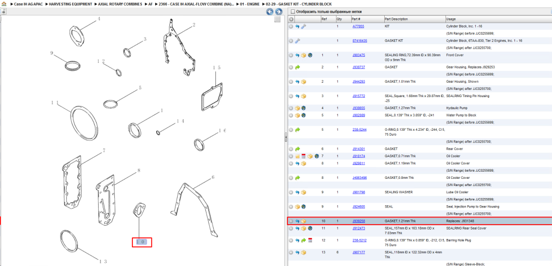Open breadcrumb 'Case IH AG APAC'

28,4
